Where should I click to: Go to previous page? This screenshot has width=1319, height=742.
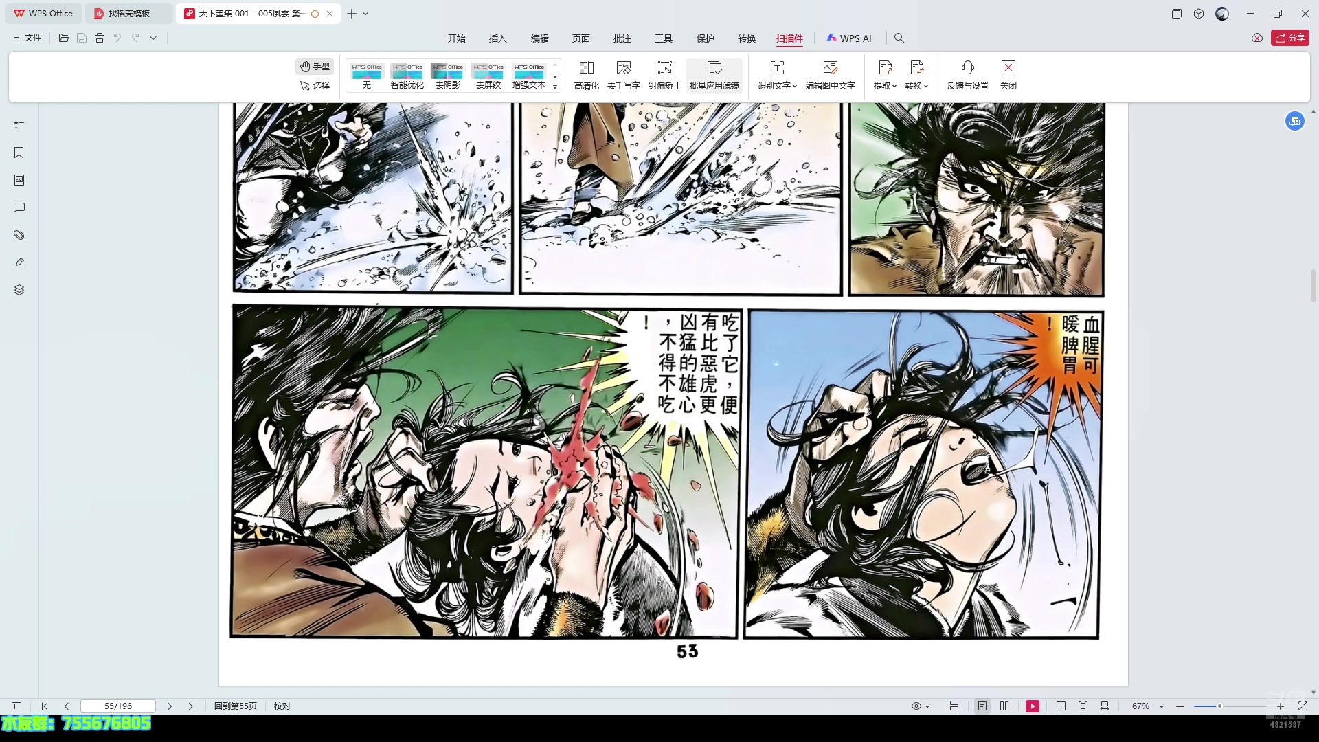pyautogui.click(x=67, y=706)
